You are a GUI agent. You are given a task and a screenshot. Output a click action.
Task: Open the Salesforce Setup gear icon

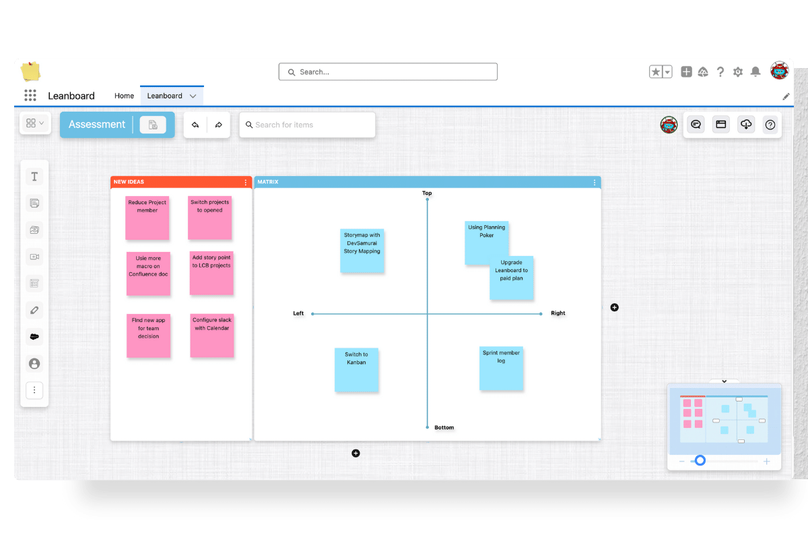(x=738, y=71)
